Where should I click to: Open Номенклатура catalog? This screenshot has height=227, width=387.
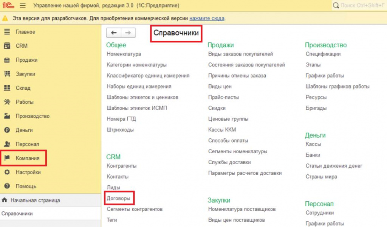coord(124,54)
